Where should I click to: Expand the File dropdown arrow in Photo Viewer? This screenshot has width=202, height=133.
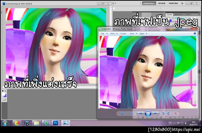(x=107, y=34)
